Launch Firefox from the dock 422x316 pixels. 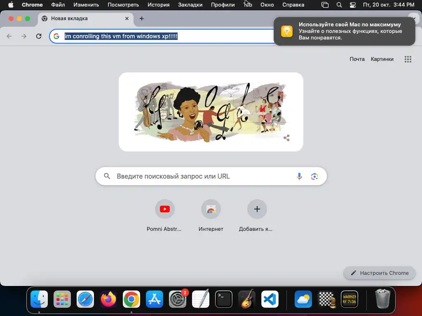coord(108,299)
